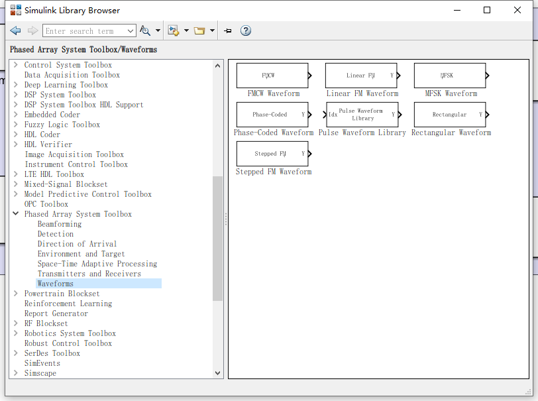Open the search history combo arrow
Viewport: 538px width, 401px height.
(x=131, y=31)
